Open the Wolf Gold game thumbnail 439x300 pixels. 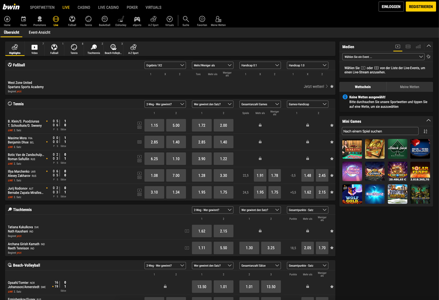[x=352, y=194]
